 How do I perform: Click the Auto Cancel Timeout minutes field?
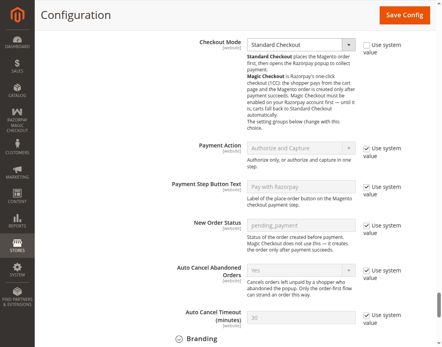tap(301, 318)
